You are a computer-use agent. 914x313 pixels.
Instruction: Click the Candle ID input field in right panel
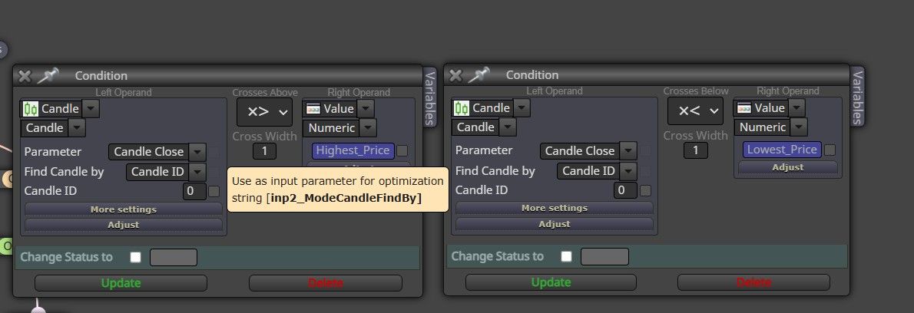[x=625, y=190]
